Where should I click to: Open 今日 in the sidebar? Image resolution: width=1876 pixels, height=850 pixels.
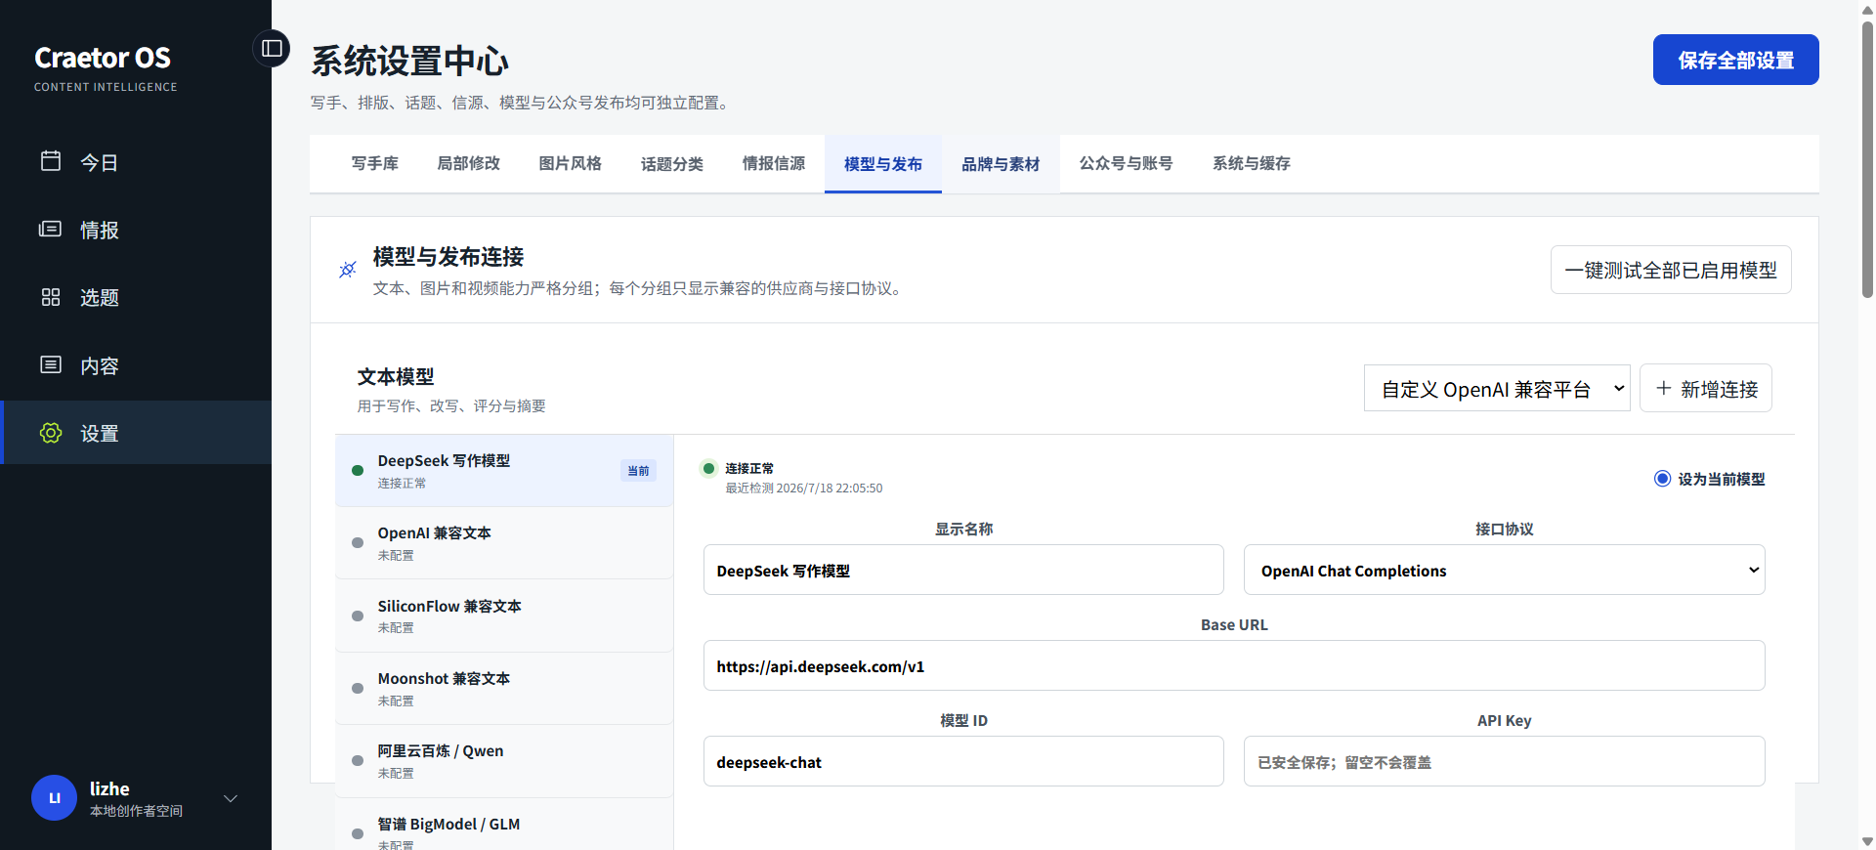(x=136, y=161)
